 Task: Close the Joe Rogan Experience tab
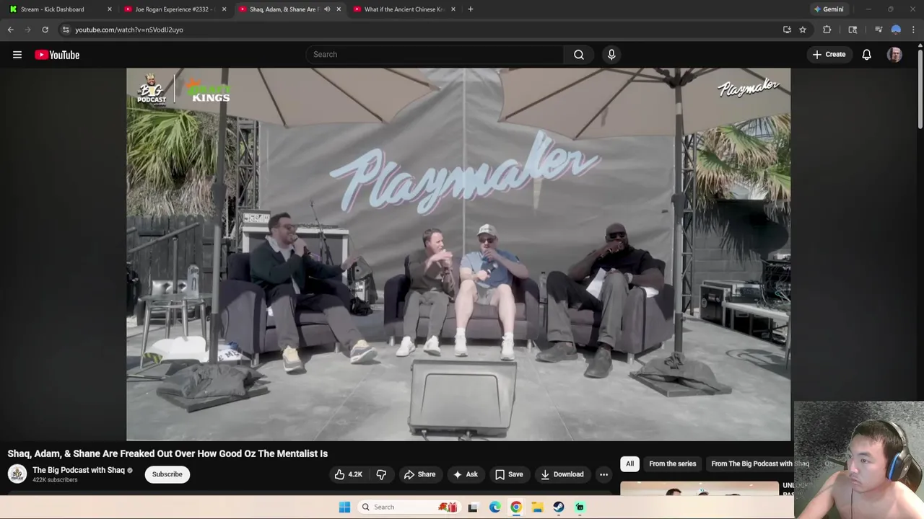tap(224, 9)
